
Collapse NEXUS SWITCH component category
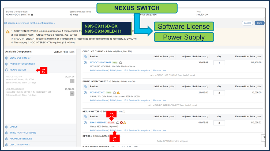(x=6, y=70)
